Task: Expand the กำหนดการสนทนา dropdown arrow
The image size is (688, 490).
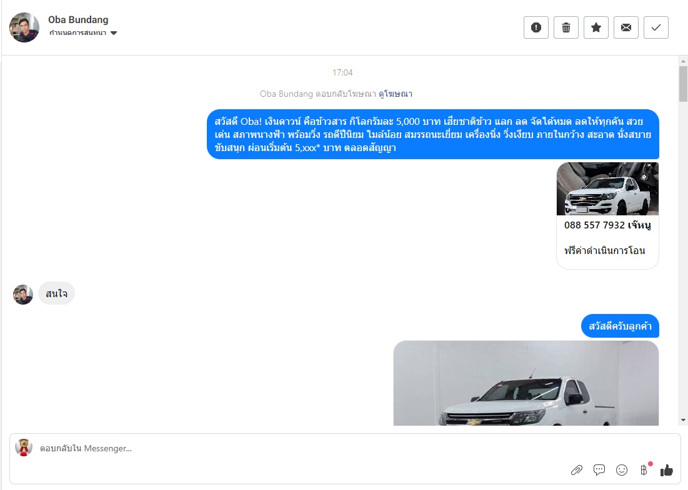Action: coord(114,33)
